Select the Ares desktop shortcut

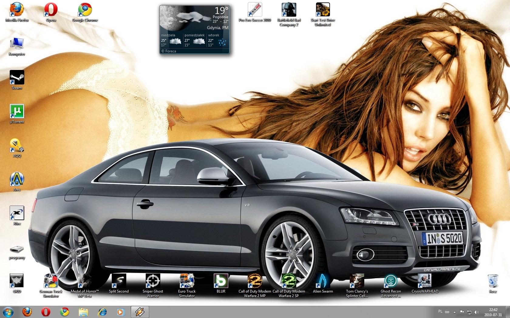click(x=17, y=182)
